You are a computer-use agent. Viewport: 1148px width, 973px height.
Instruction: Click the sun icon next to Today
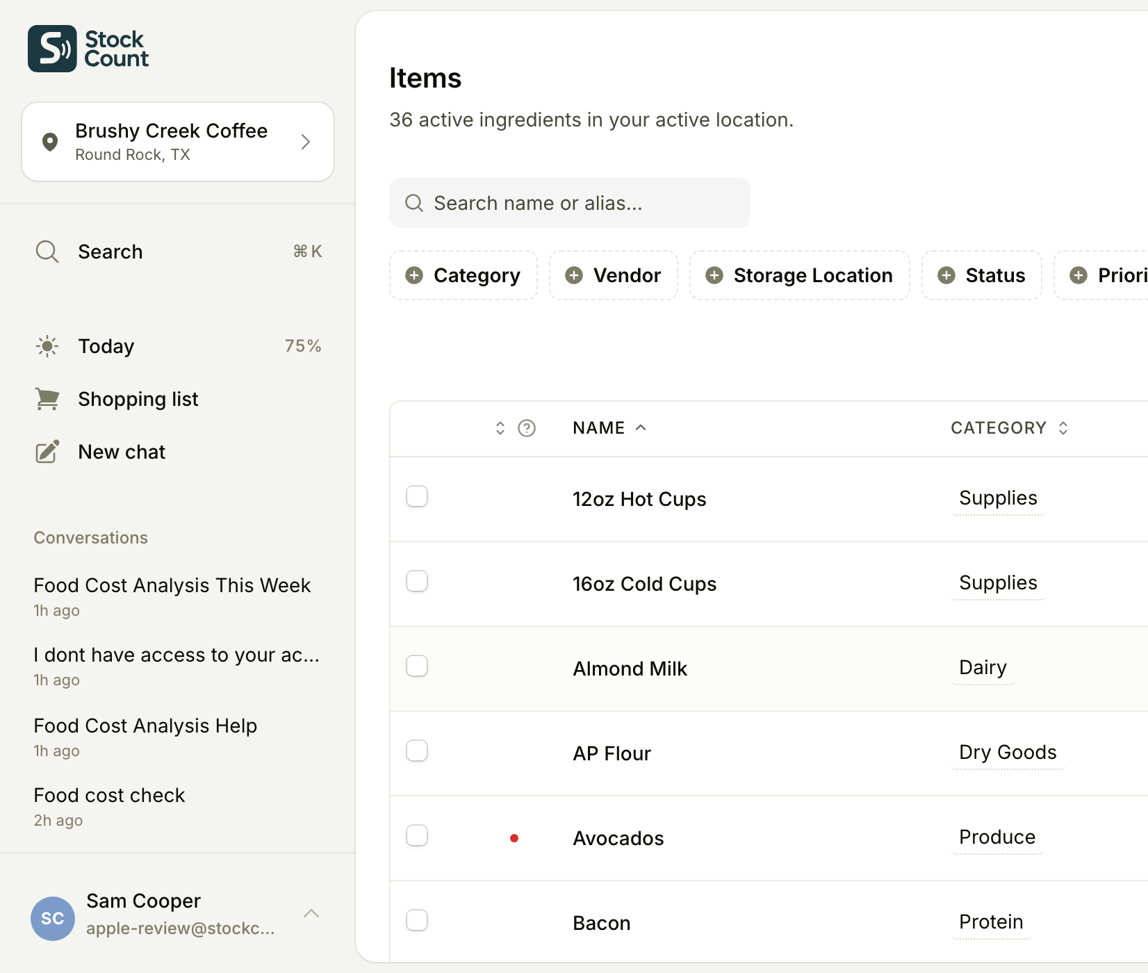pos(47,346)
